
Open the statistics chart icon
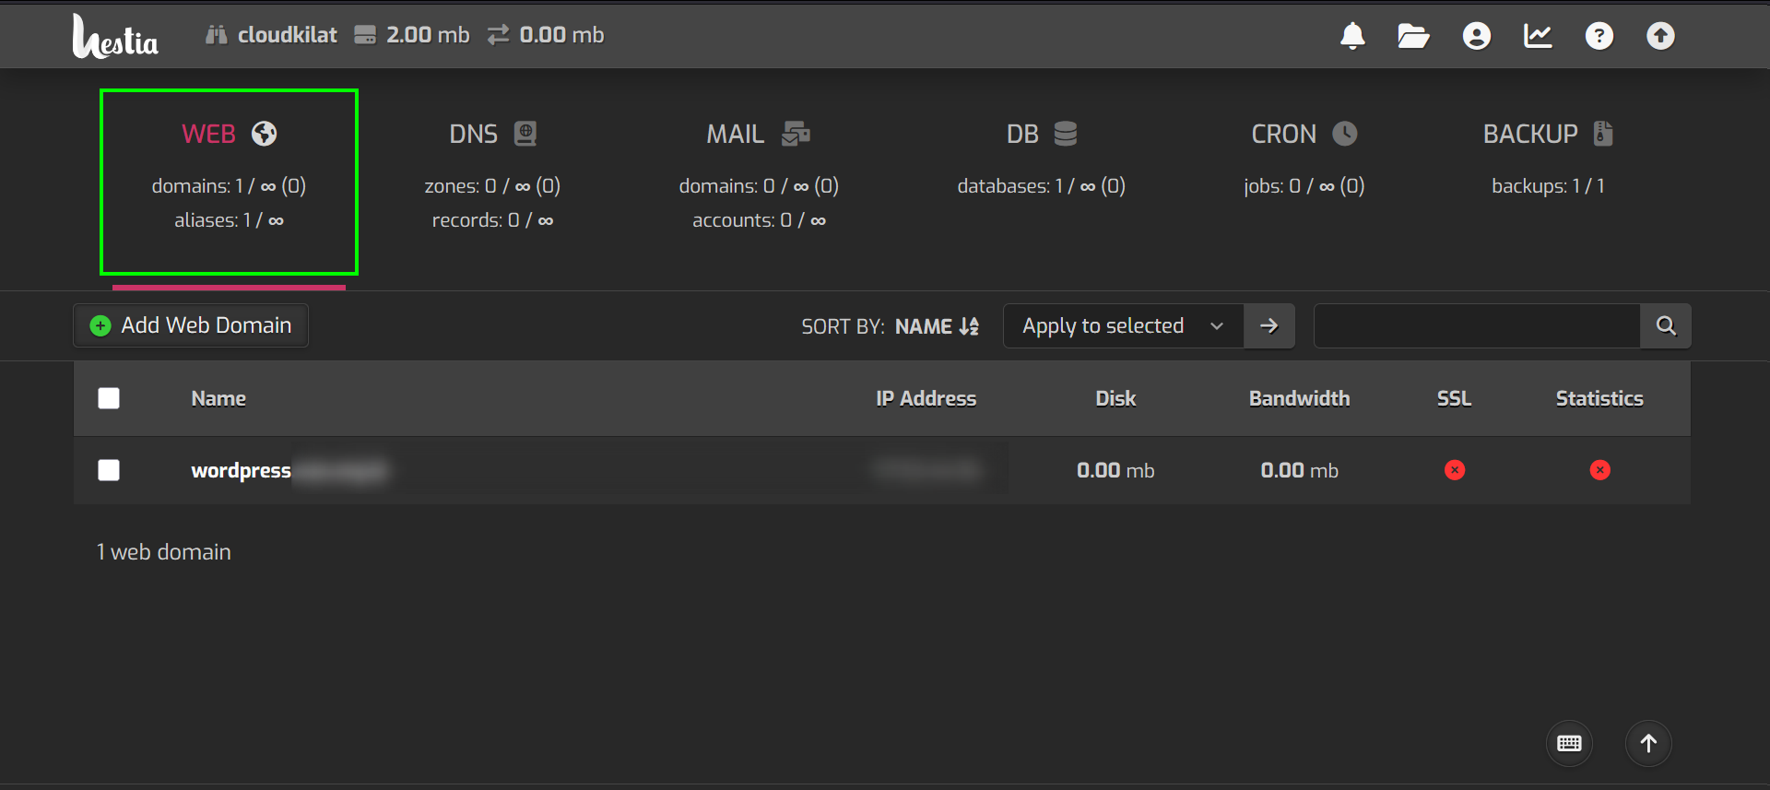coord(1538,36)
